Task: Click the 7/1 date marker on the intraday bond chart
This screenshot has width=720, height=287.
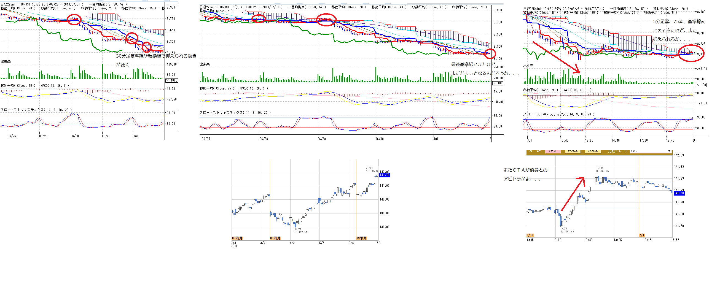Action: [x=642, y=235]
